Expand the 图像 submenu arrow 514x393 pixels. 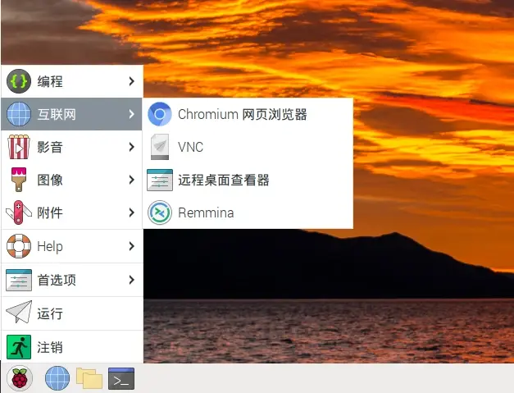pyautogui.click(x=131, y=180)
